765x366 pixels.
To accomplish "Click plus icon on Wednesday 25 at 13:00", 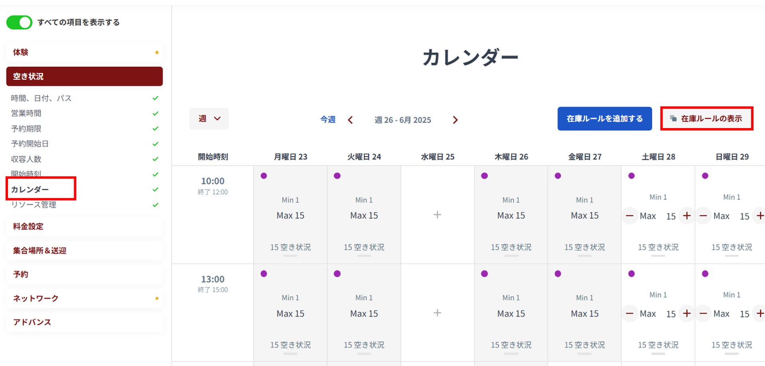I will pyautogui.click(x=437, y=313).
